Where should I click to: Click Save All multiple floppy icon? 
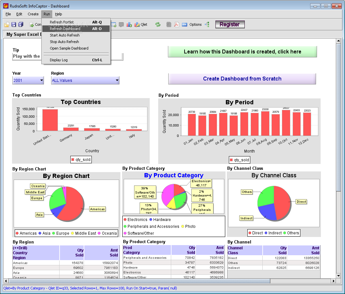tap(21, 24)
